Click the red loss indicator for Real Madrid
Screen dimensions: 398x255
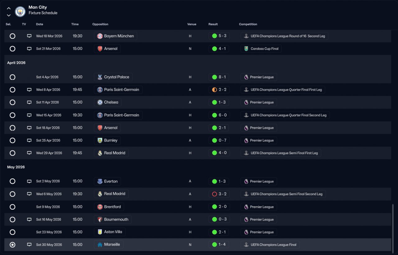(214, 194)
